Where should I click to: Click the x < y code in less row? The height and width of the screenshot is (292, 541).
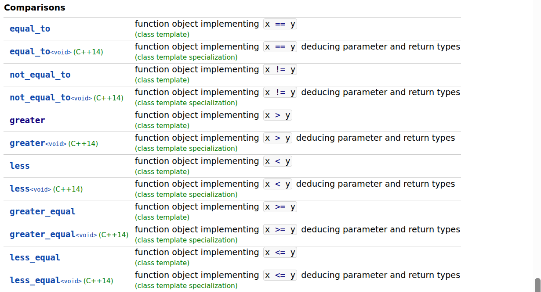pyautogui.click(x=277, y=161)
